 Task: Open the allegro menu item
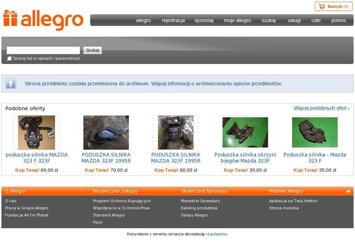pyautogui.click(x=143, y=20)
